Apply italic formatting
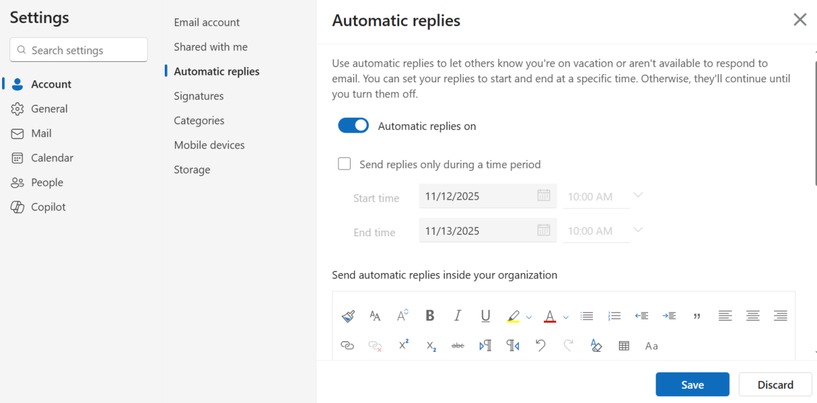 click(x=457, y=315)
